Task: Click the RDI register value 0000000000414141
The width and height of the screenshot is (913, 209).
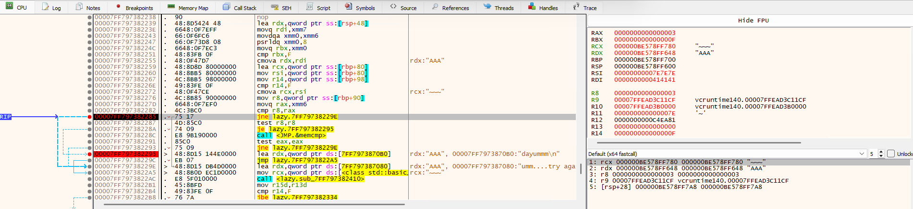Action: [x=645, y=80]
